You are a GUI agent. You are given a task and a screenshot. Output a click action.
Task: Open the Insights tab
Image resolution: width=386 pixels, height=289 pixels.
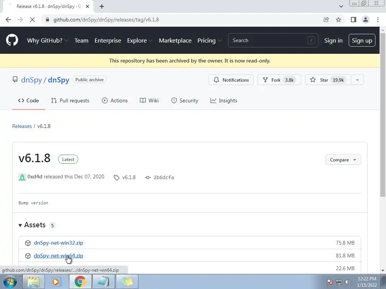[x=224, y=100]
